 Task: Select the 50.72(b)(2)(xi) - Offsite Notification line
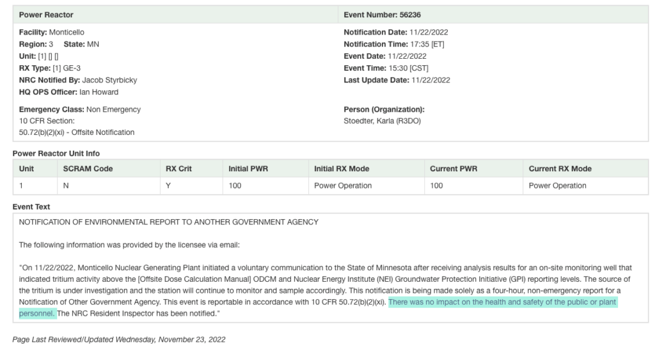click(77, 132)
